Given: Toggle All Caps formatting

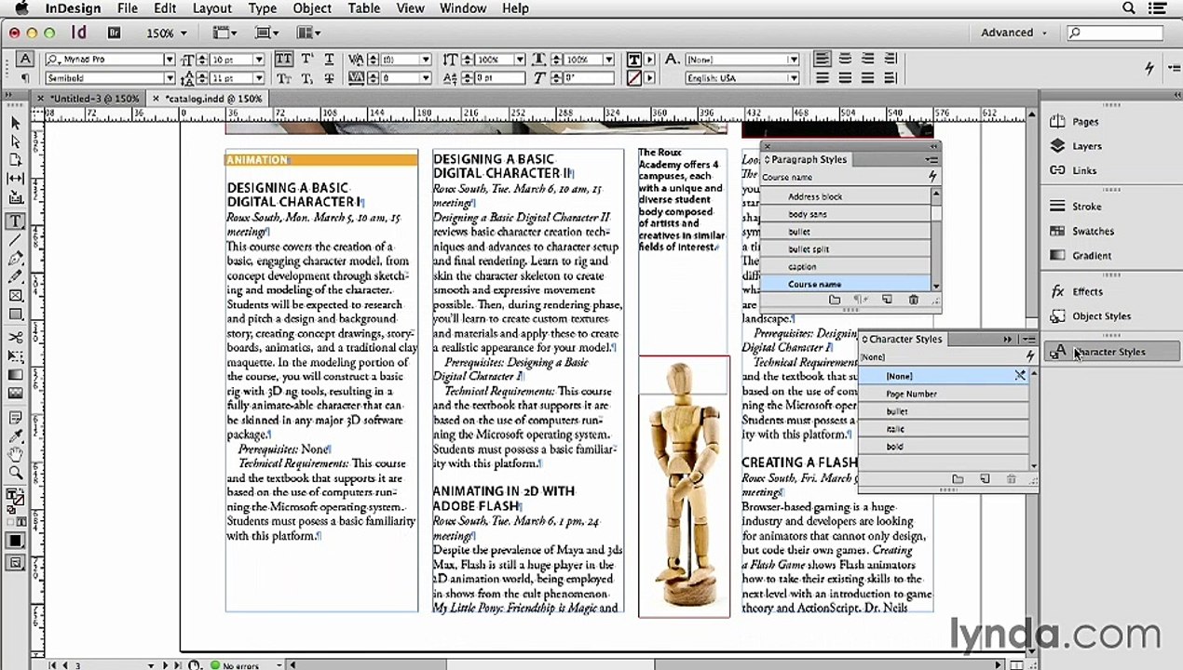Looking at the screenshot, I should pos(284,59).
